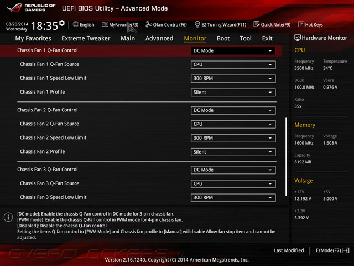Select Chassis Fan 1 Speed Low Limit label
Screen dimensions: 354x266
[53, 78]
